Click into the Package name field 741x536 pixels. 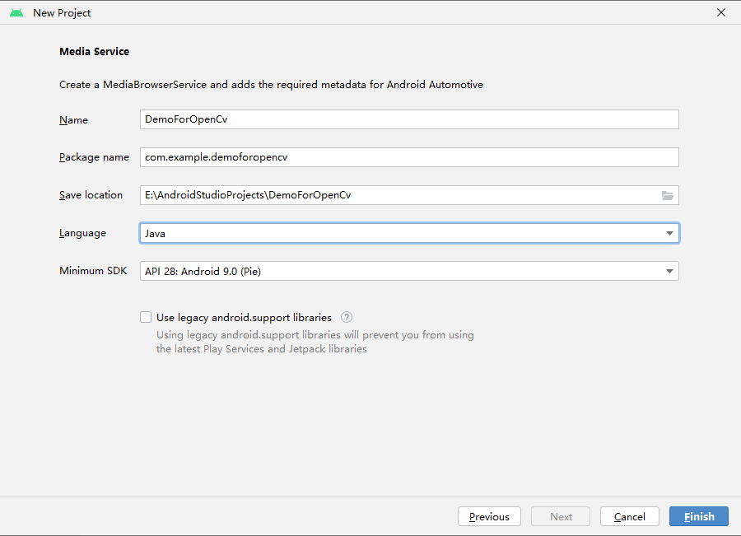pos(409,157)
